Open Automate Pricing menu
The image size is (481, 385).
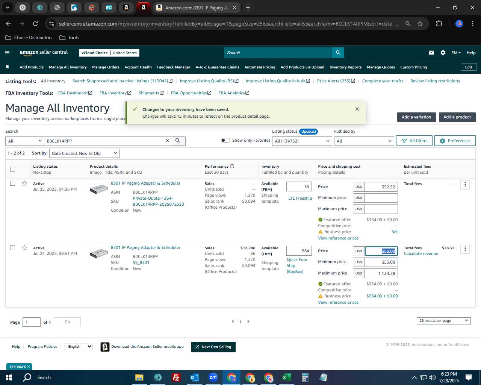coord(260,67)
